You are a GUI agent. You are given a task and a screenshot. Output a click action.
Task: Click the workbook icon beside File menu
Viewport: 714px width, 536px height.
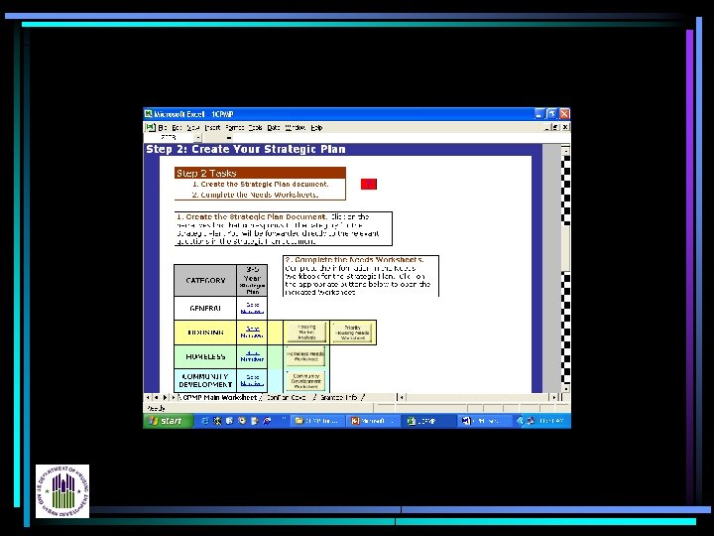pyautogui.click(x=150, y=128)
